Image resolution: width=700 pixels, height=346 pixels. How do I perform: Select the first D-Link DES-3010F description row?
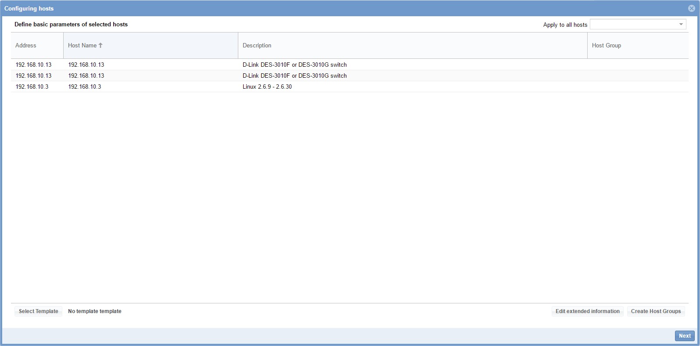[x=294, y=65]
